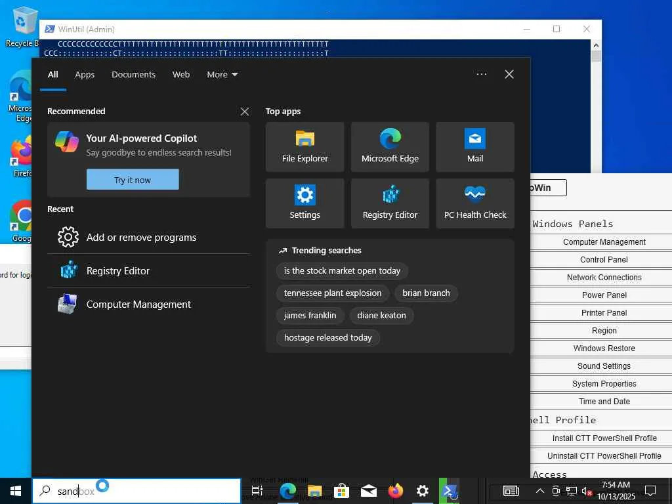
Task: Search 'is the stock market open today'
Action: (342, 271)
